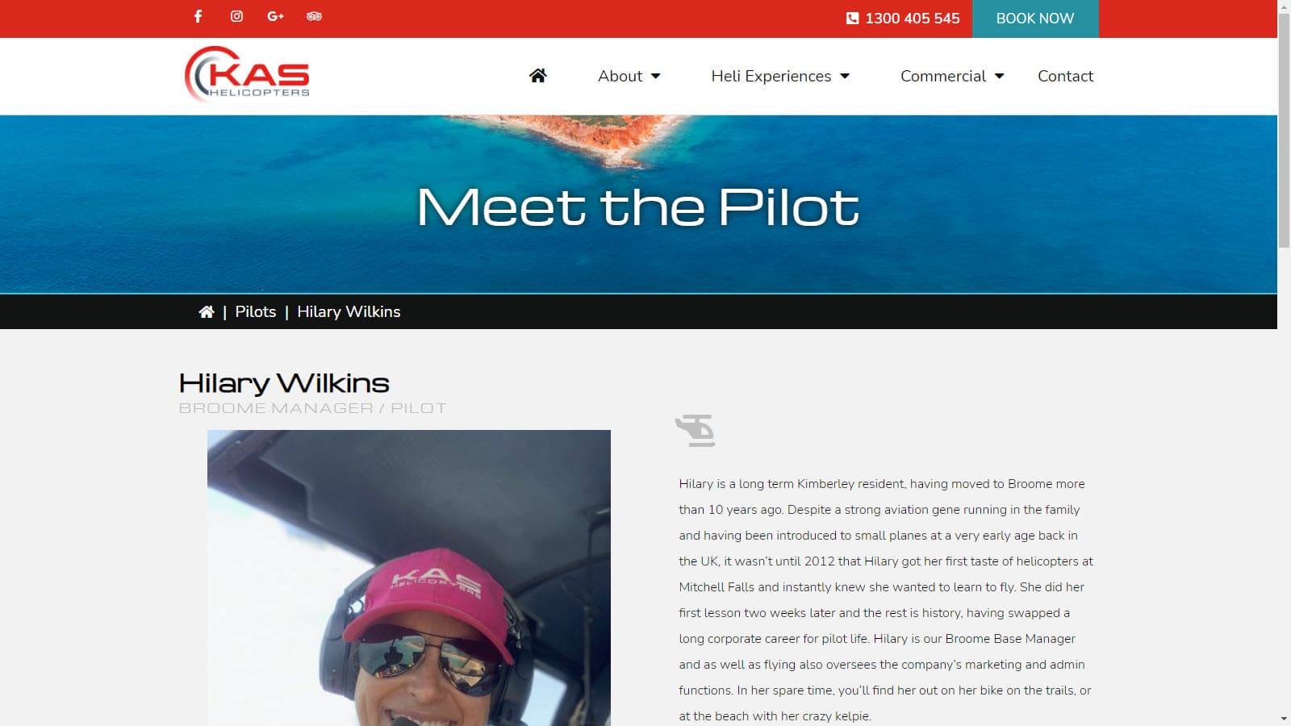The height and width of the screenshot is (726, 1291).
Task: Click the BOOK NOW button
Action: tap(1035, 19)
